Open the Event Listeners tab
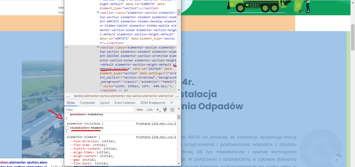The height and width of the screenshot is (167, 355). [125, 103]
